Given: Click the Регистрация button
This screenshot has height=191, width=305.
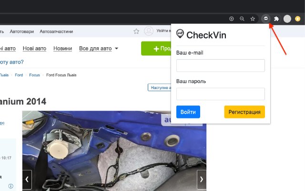Looking at the screenshot, I should point(244,112).
